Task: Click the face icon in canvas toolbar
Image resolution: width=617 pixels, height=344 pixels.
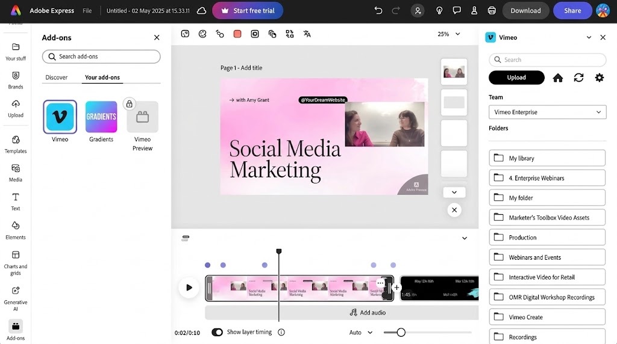Action: tap(202, 34)
